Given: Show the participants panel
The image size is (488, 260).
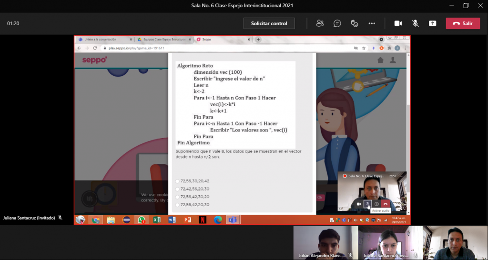Looking at the screenshot, I should coord(320,23).
